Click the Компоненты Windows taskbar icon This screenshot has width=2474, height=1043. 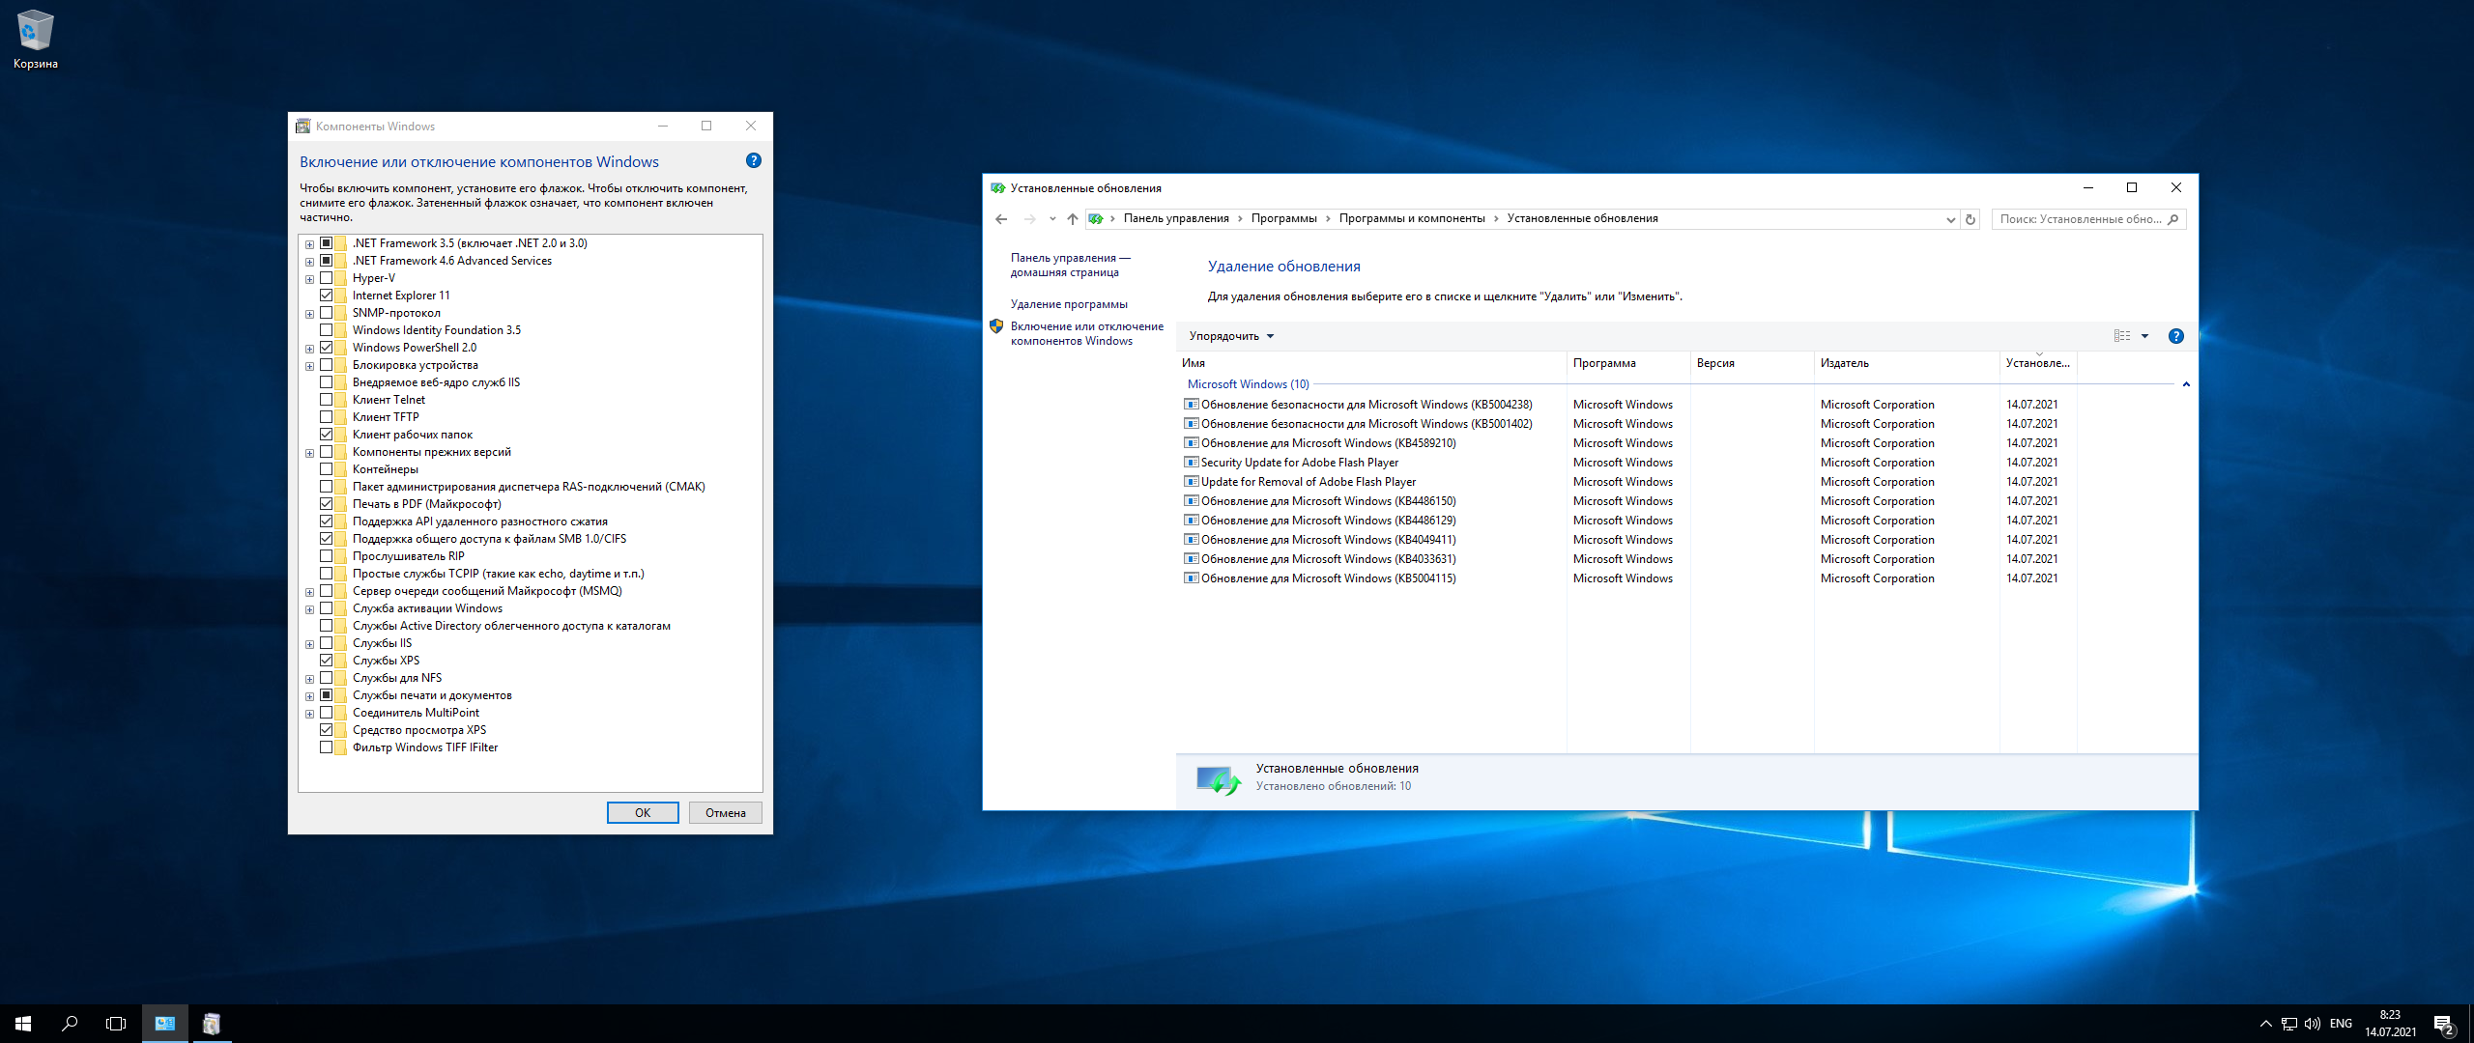pyautogui.click(x=212, y=1024)
